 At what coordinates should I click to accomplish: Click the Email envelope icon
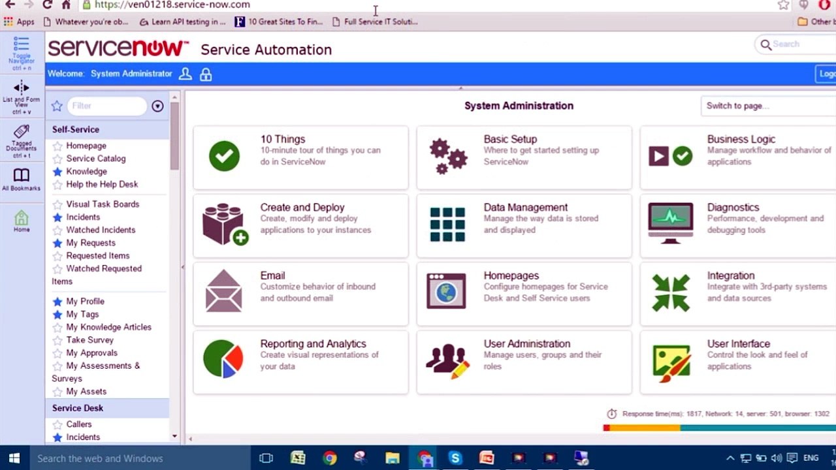coord(224,291)
